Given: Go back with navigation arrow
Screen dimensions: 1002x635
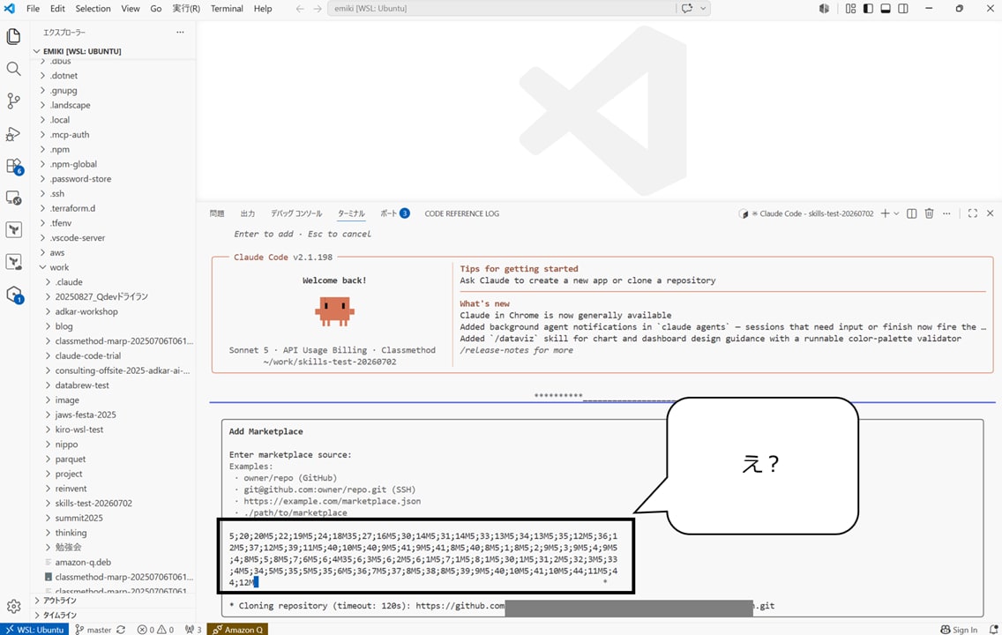Looking at the screenshot, I should pyautogui.click(x=300, y=8).
